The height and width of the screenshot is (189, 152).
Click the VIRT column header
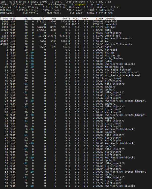tap(43, 19)
